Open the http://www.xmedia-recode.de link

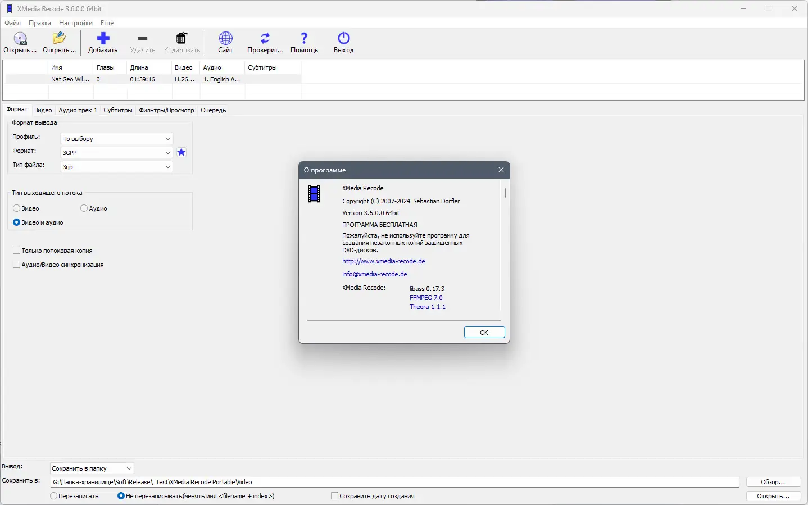(384, 261)
